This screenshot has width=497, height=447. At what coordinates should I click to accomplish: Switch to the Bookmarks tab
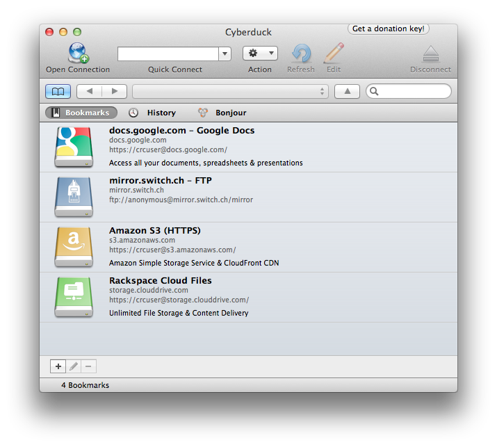(81, 113)
